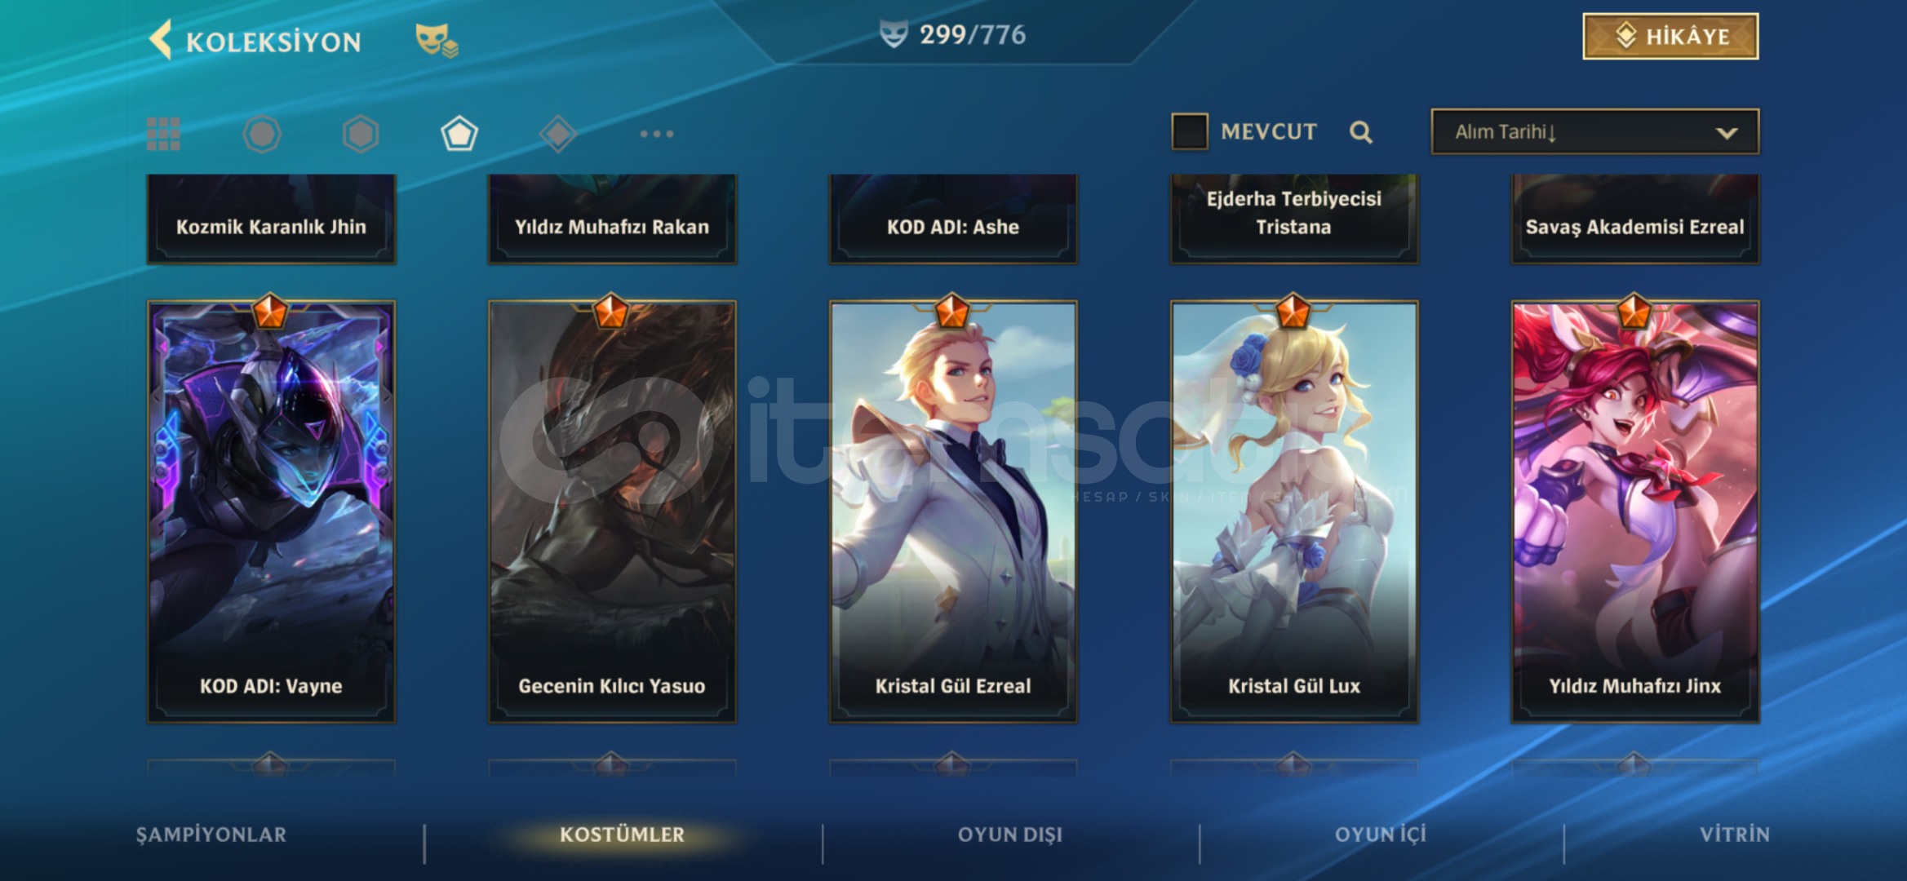Expand sort options using the chevron arrow
Image resolution: width=1907 pixels, height=881 pixels.
point(1727,133)
